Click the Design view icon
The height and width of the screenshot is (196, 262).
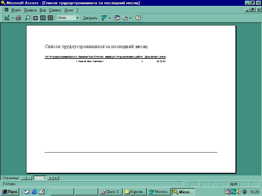7,18
